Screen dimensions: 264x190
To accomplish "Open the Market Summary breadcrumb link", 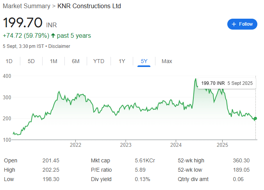I will 27,6.
